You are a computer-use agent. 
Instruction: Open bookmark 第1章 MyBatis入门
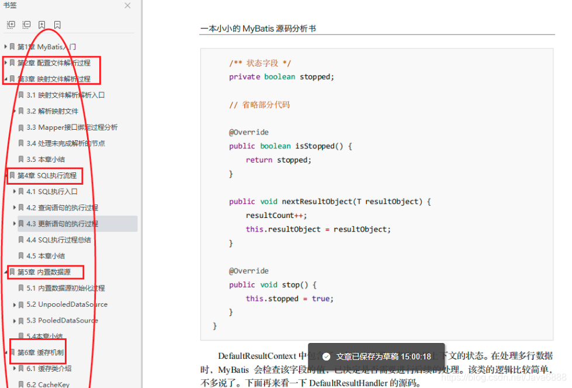pyautogui.click(x=47, y=47)
